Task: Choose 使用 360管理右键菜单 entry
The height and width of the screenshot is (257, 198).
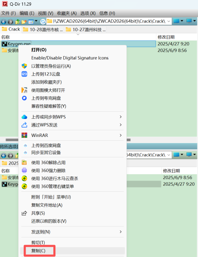Action: point(72,186)
